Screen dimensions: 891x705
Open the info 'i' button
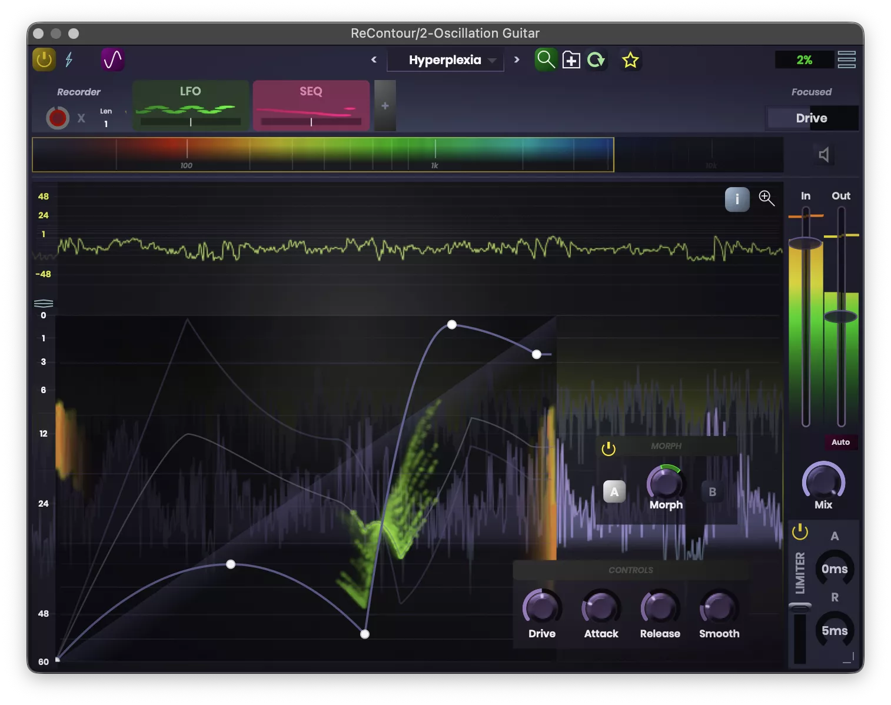pos(737,199)
